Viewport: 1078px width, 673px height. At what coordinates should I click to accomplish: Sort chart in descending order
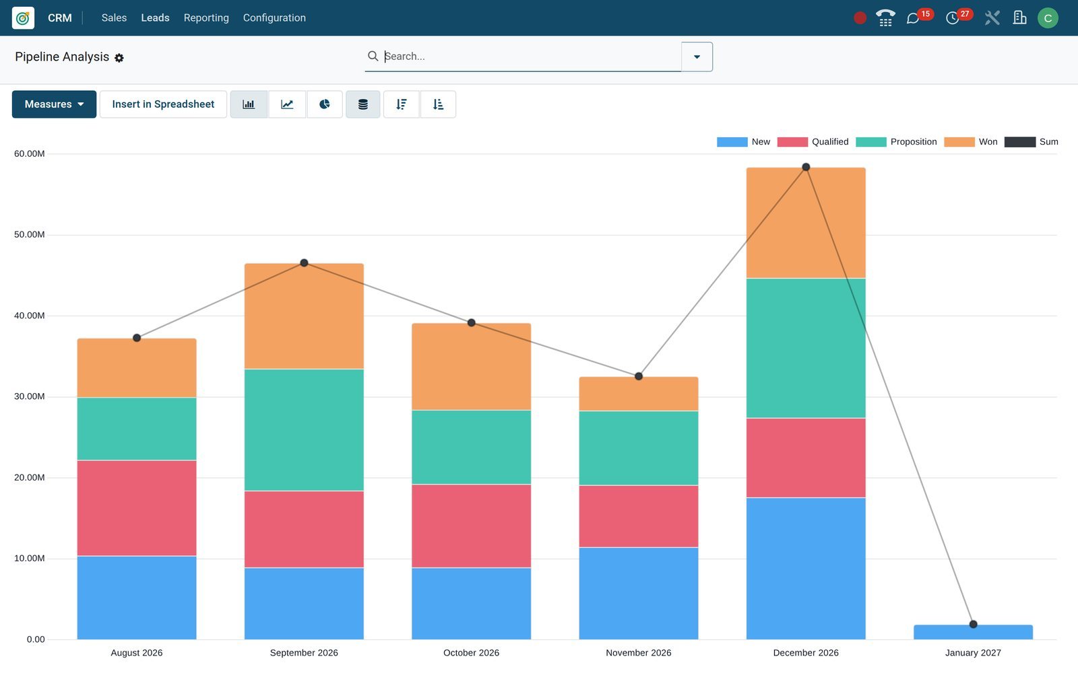402,104
